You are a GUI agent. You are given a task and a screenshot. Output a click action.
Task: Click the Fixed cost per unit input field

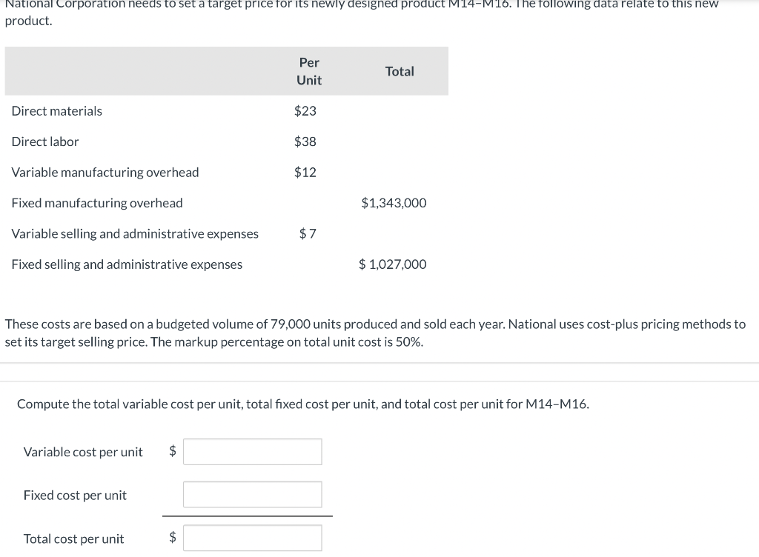[x=252, y=495]
